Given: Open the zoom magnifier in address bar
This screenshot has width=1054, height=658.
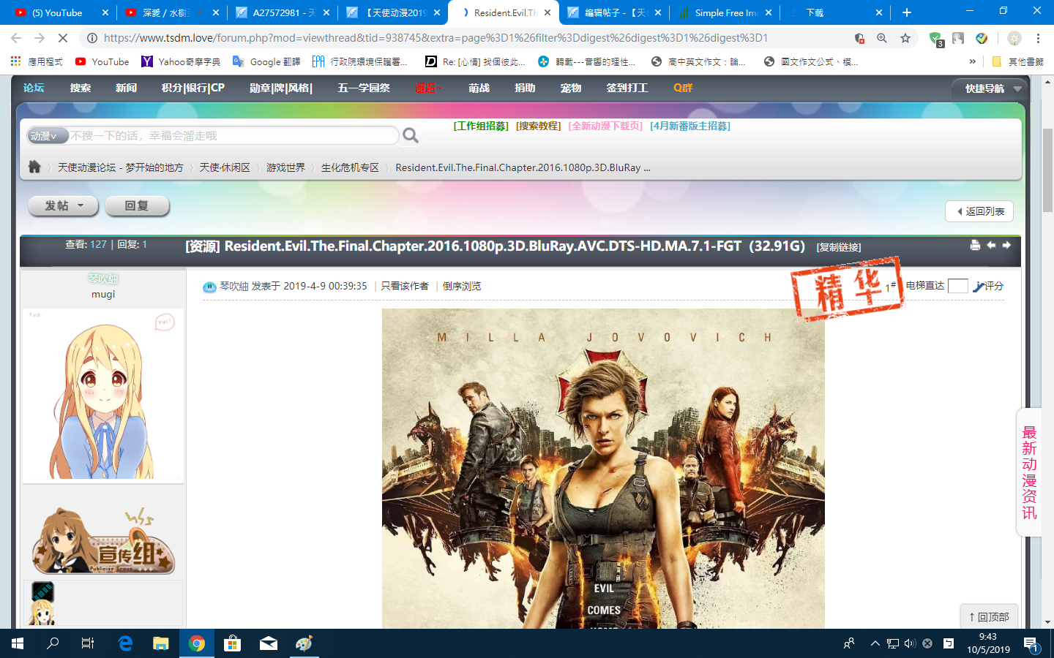Looking at the screenshot, I should pos(882,38).
